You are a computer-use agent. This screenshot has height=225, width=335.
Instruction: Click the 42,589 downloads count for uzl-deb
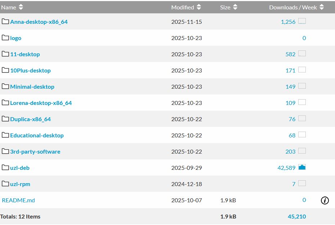coord(286,168)
